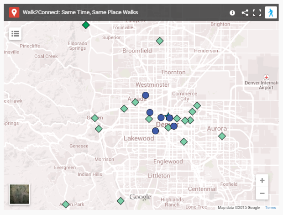The width and height of the screenshot is (283, 215).
Task: Select the walking person icon button
Action: [271, 12]
